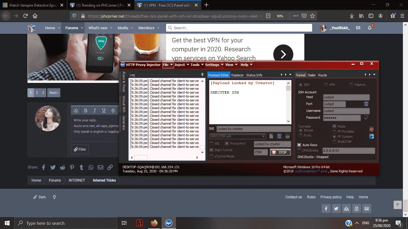Go to Next page of thread
The image size is (408, 229).
coord(54,93)
